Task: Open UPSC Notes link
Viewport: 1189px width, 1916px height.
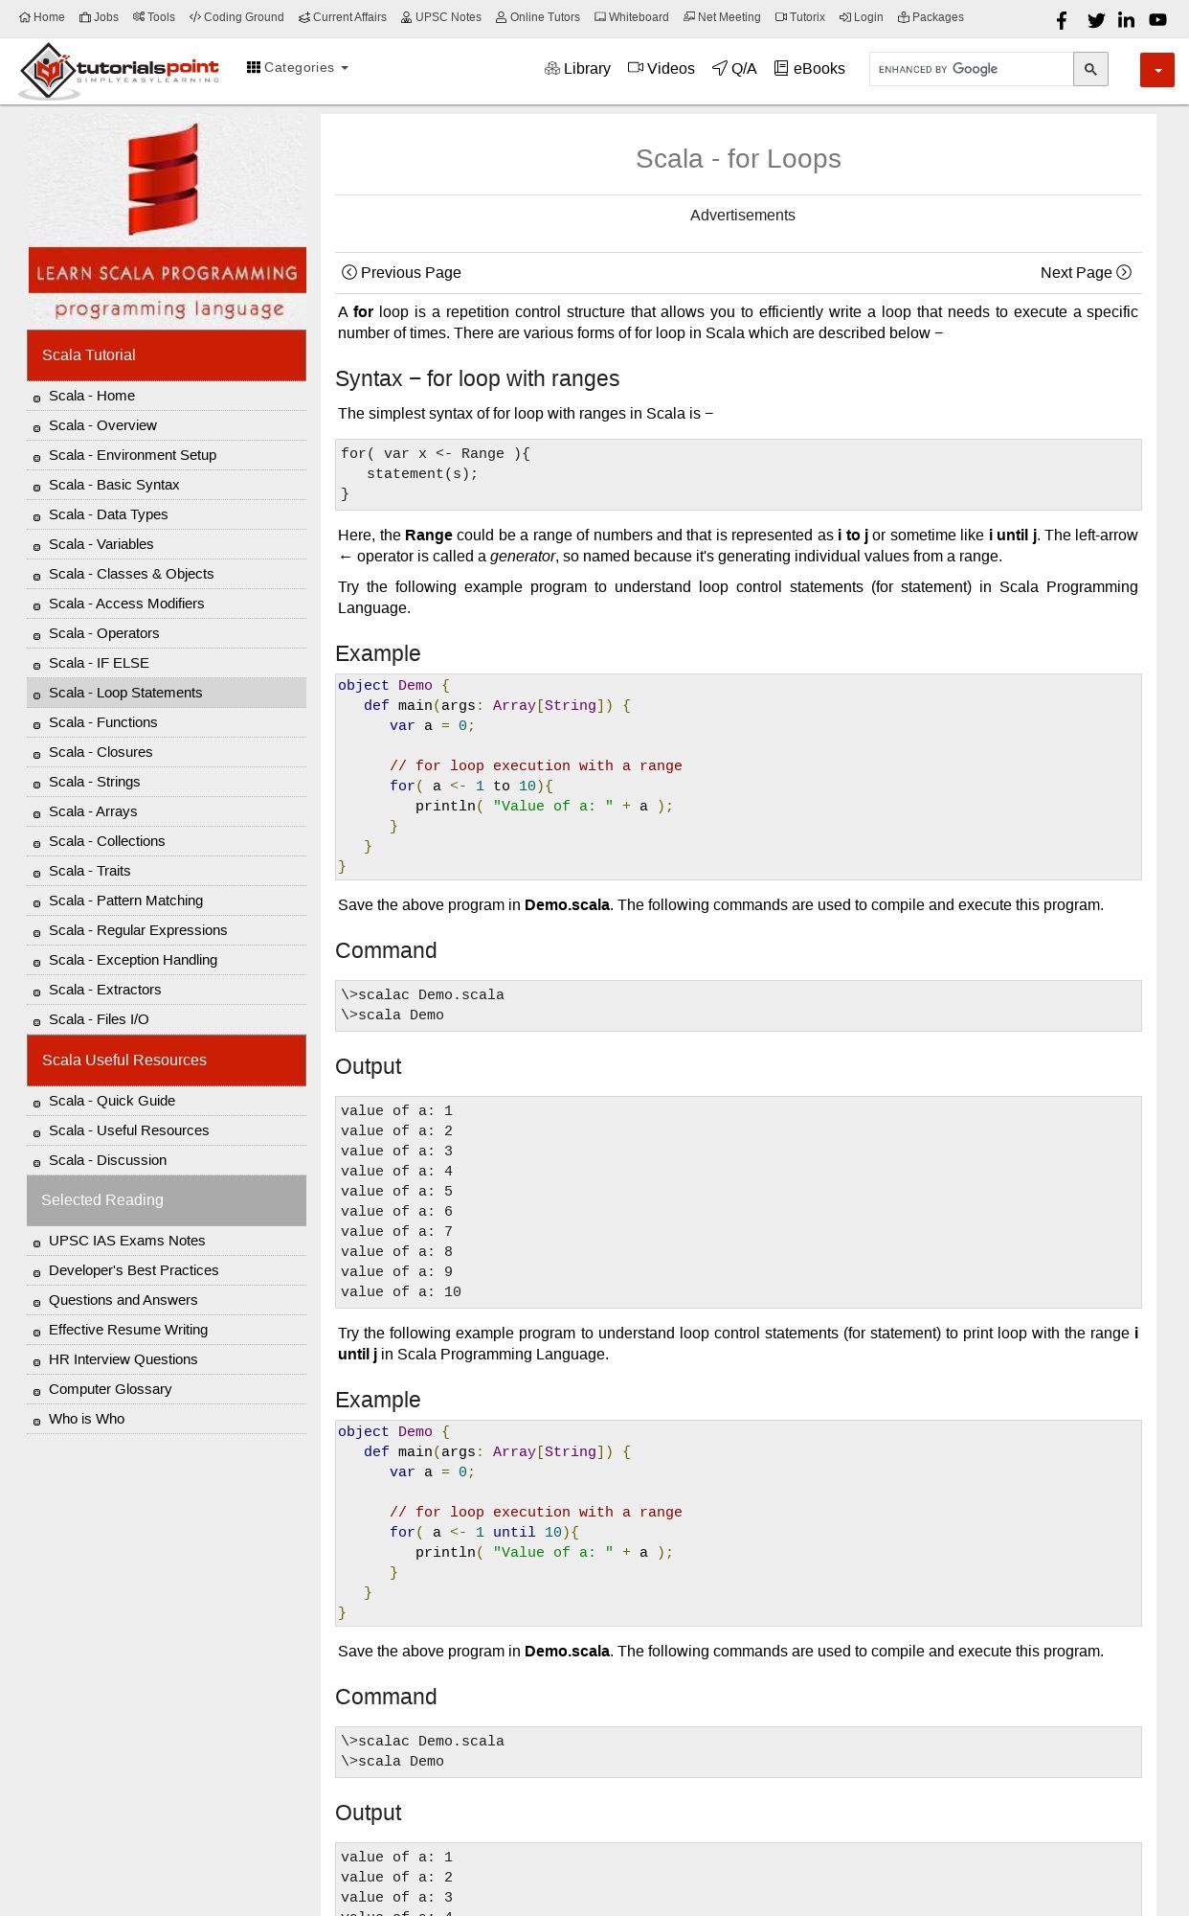Action: point(441,17)
